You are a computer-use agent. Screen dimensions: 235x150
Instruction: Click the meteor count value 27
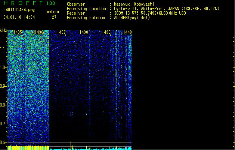[x=54, y=17]
